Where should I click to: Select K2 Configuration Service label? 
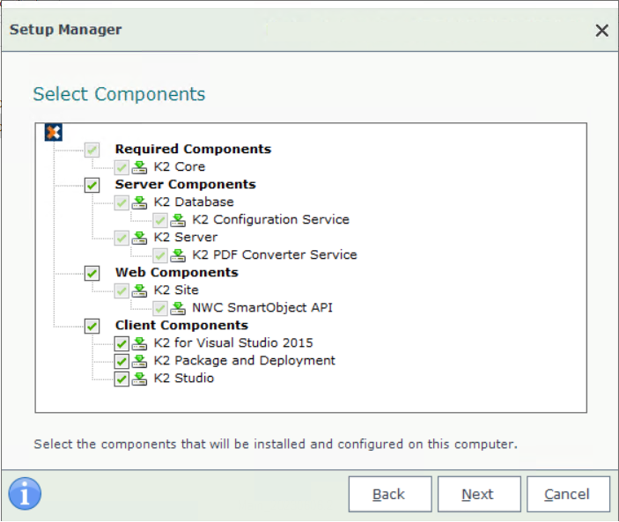tap(270, 220)
